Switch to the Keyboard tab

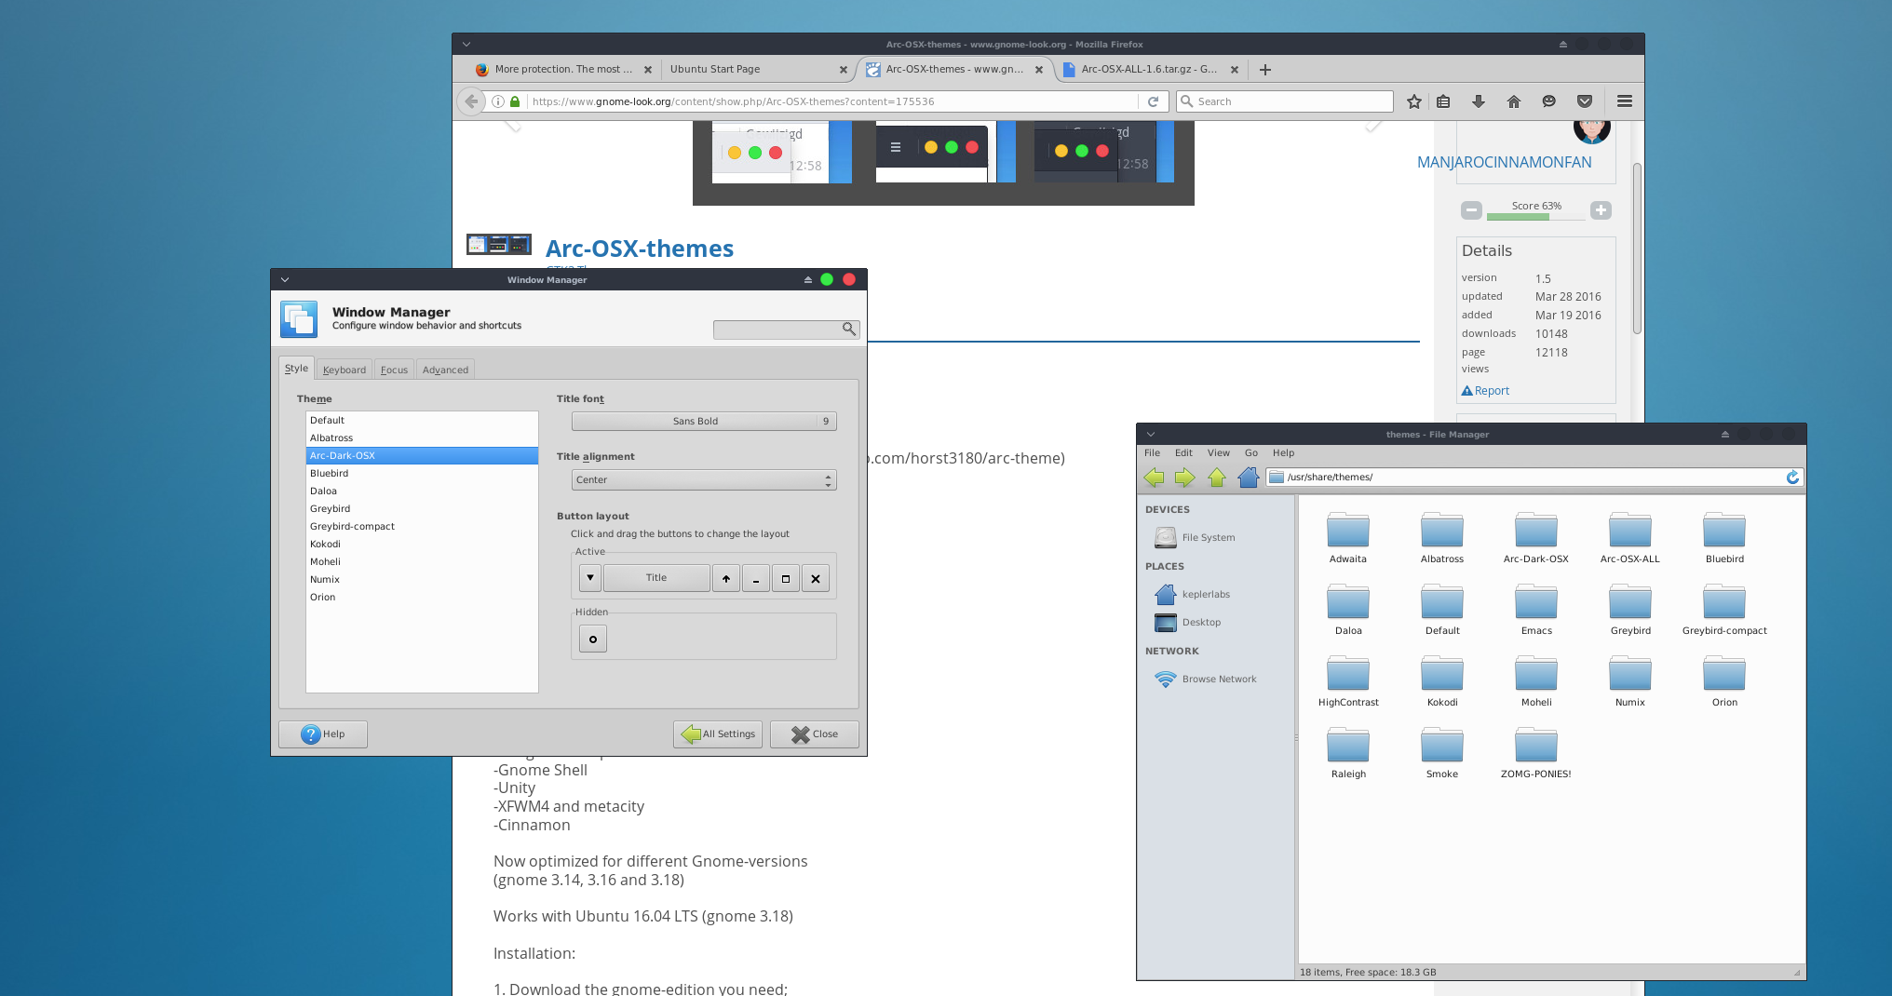click(345, 370)
